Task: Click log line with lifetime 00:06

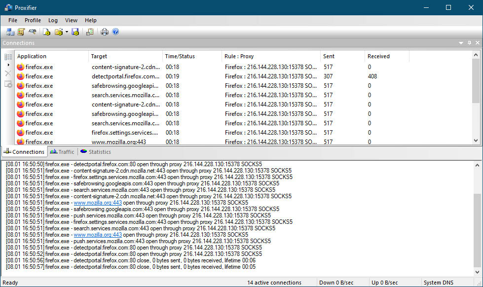Action: [131, 260]
